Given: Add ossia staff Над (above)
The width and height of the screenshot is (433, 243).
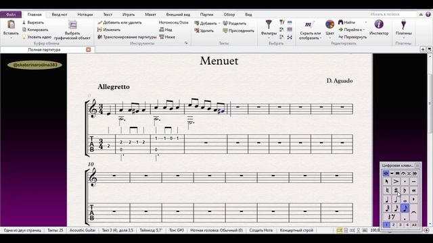Looking at the screenshot, I should pyautogui.click(x=166, y=30).
